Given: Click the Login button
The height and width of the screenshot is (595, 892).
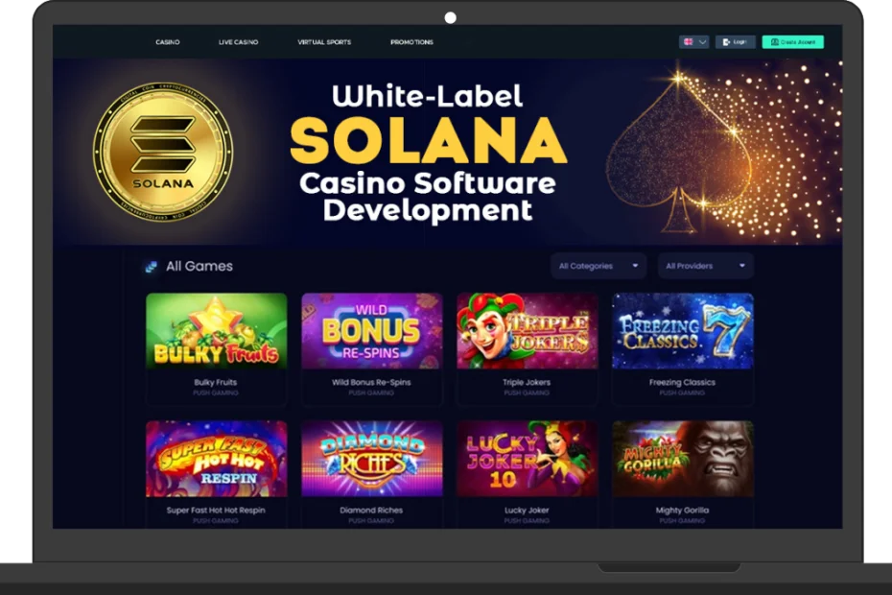Looking at the screenshot, I should coord(735,42).
